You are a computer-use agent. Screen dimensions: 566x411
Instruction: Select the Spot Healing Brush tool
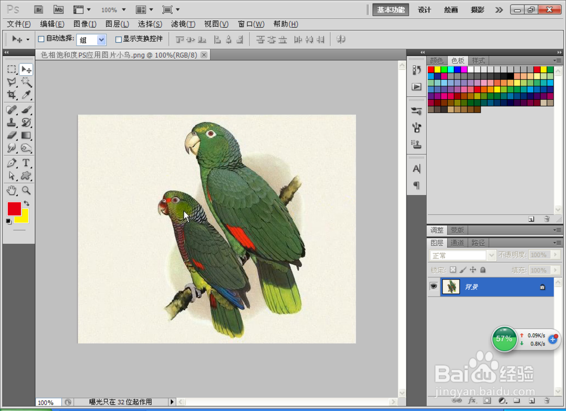11,109
